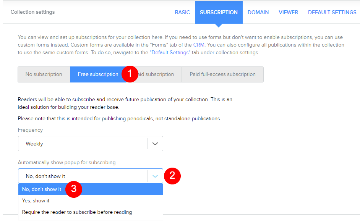This screenshot has height=223, width=360.
Task: Choose "Yes, show it" from the list
Action: pos(36,201)
